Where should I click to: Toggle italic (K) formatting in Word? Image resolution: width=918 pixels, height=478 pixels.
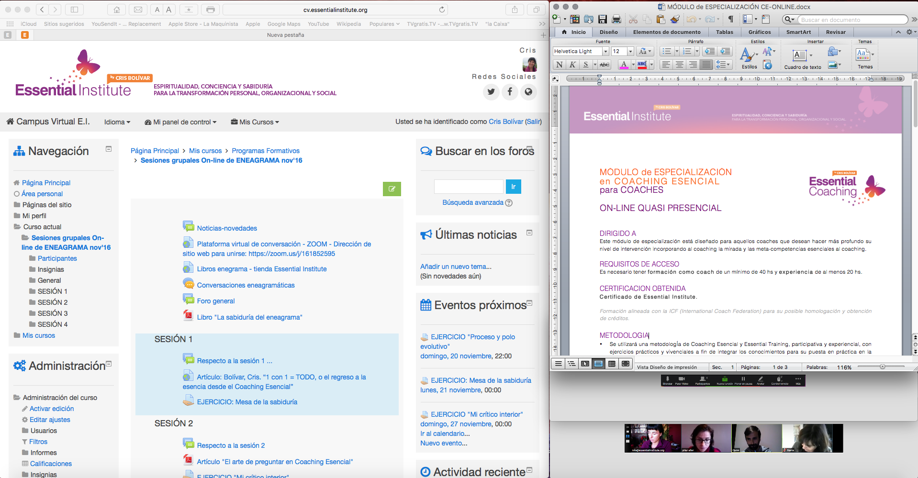572,65
